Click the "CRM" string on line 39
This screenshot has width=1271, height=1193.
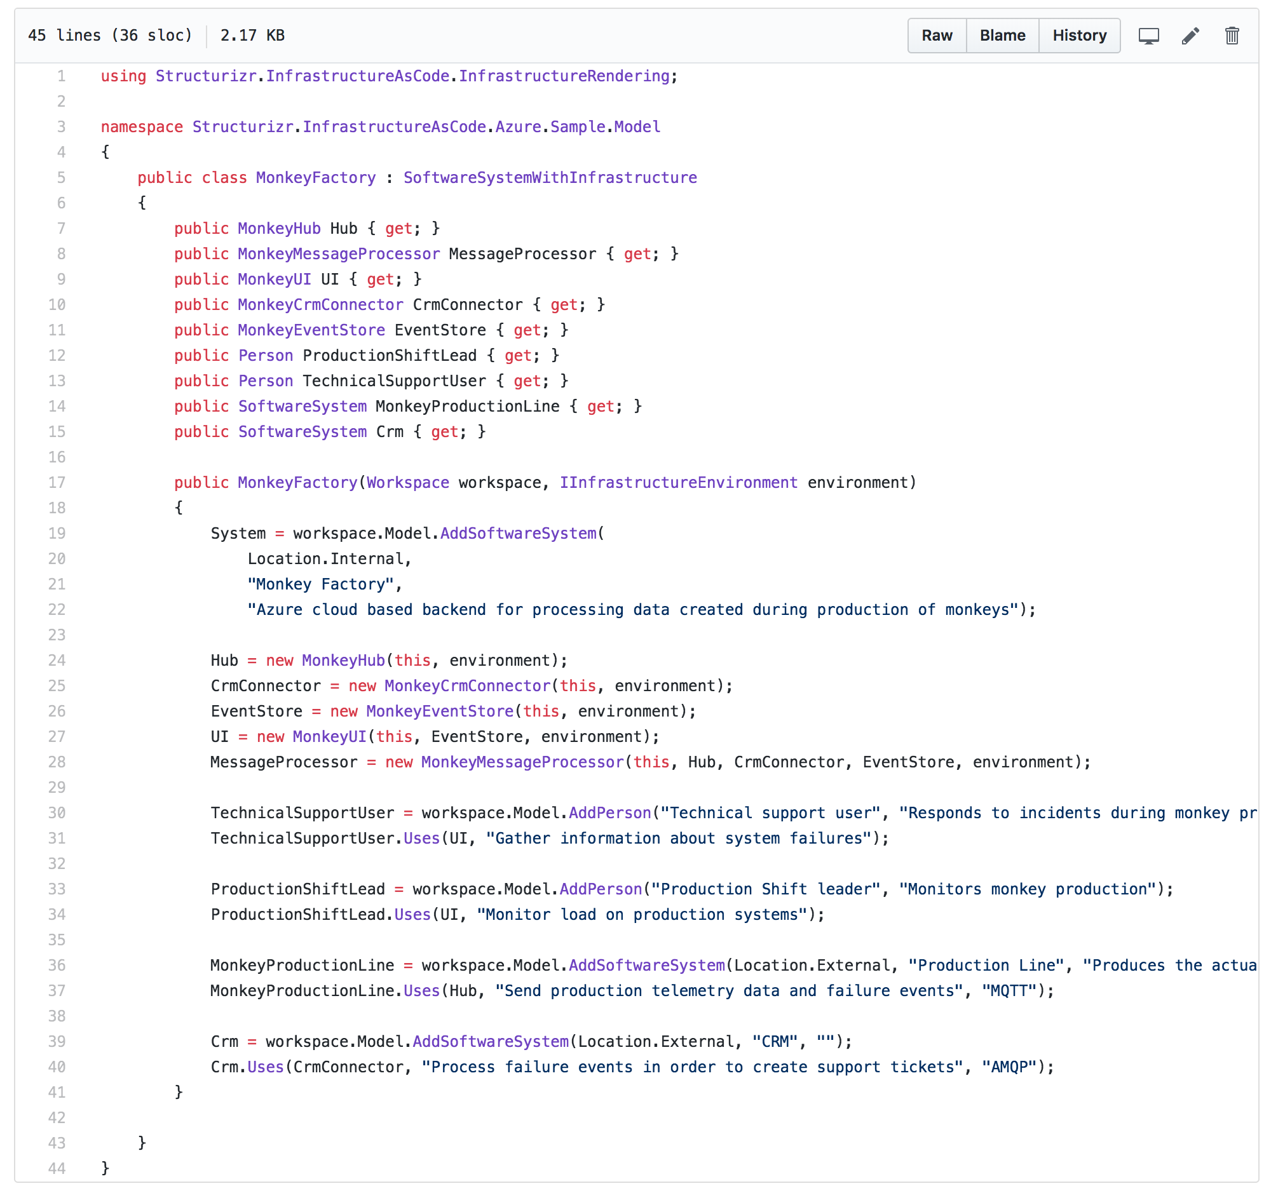[775, 1042]
